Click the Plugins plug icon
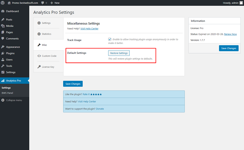The height and width of the screenshot is (150, 244). [3, 53]
